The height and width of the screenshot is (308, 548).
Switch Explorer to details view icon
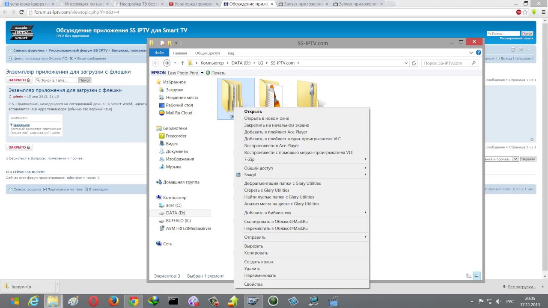[469, 276]
